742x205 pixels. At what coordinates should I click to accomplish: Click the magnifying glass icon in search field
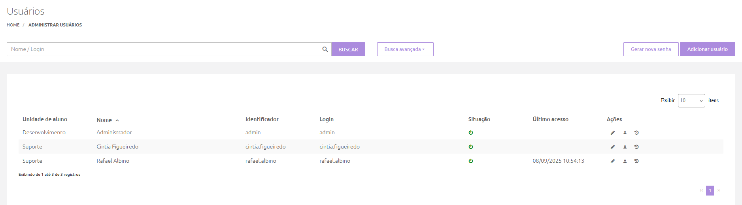(325, 49)
